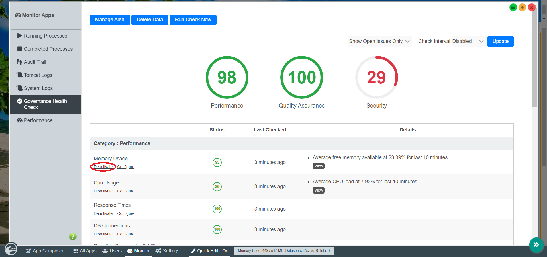Select Running Processes in the sidebar
The height and width of the screenshot is (257, 547).
pyautogui.click(x=45, y=36)
